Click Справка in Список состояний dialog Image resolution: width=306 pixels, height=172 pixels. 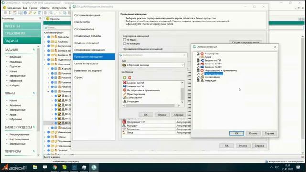[270, 133]
